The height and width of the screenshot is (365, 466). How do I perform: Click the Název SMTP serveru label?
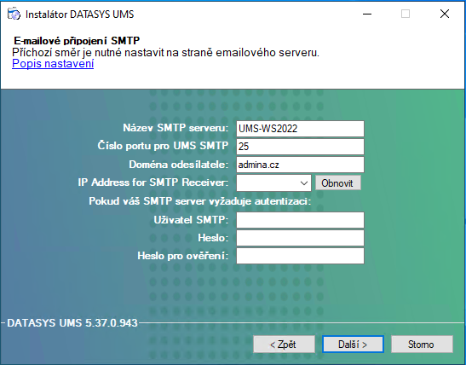click(x=175, y=128)
